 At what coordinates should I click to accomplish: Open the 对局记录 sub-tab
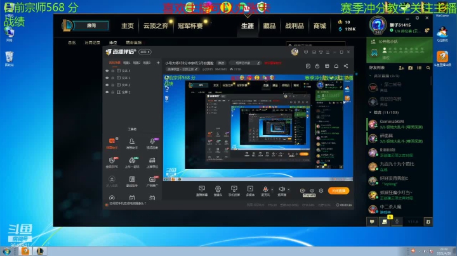[x=93, y=42]
